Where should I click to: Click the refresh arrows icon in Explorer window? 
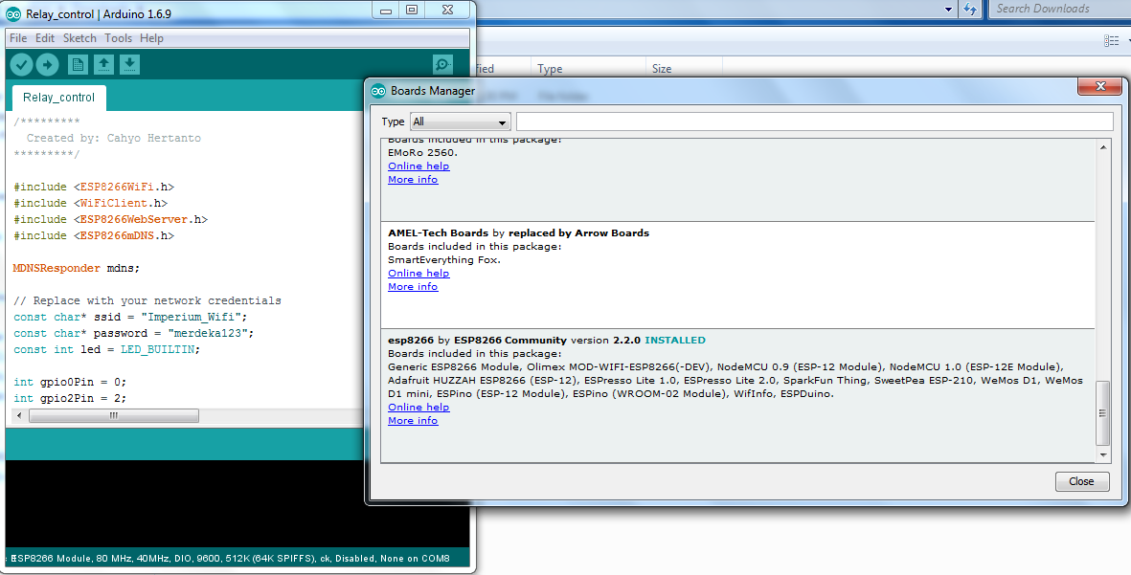(970, 10)
